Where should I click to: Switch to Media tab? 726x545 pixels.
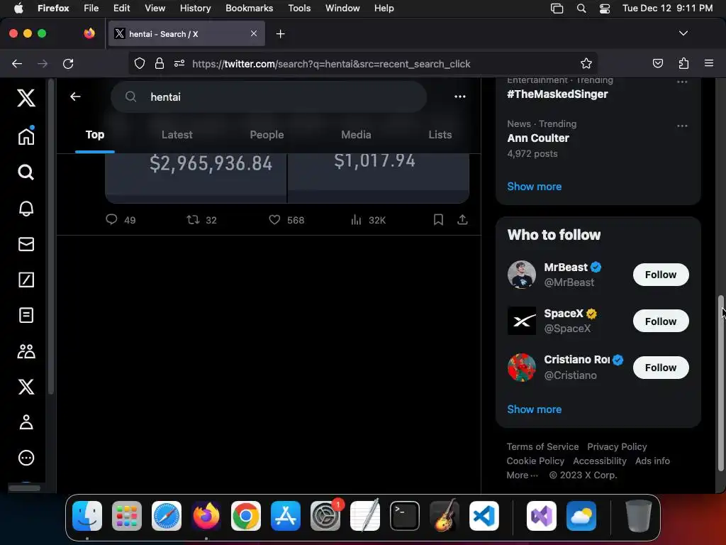356,134
